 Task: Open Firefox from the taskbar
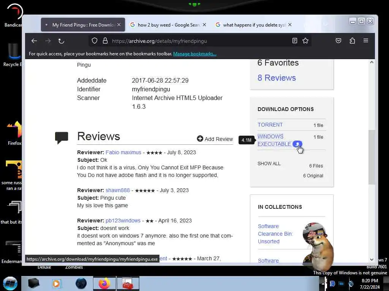point(104,283)
